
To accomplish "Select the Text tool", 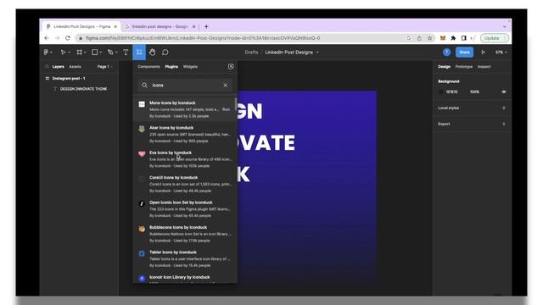I will click(x=126, y=53).
